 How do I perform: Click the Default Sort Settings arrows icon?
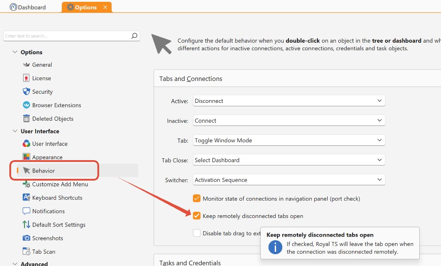tap(26, 224)
